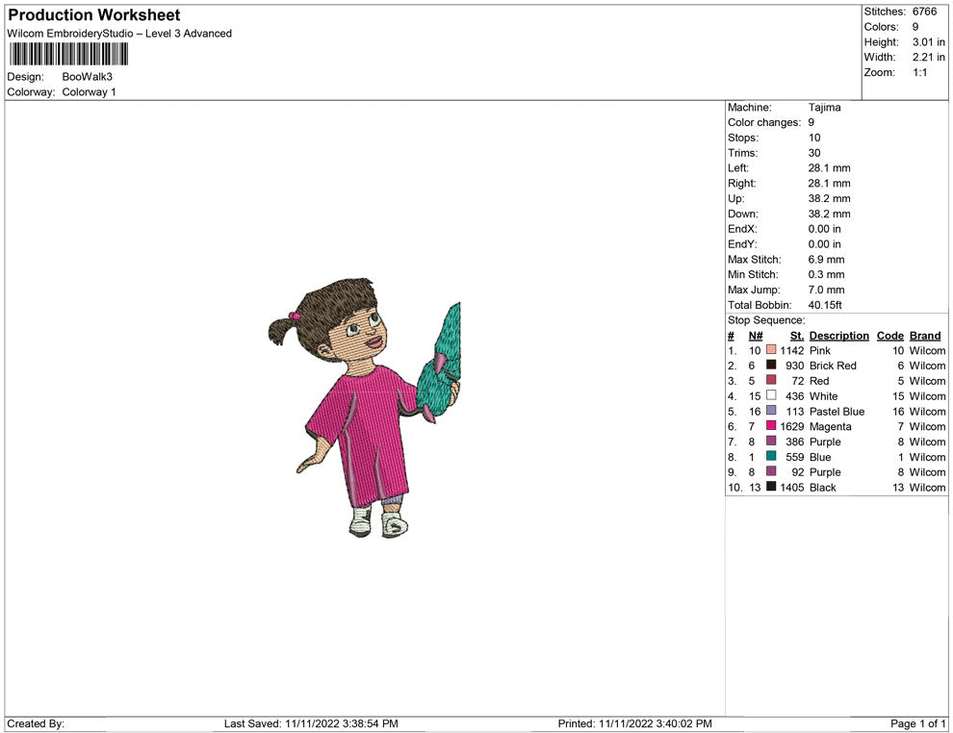
Task: Click the Production Worksheet title
Action: [x=93, y=14]
